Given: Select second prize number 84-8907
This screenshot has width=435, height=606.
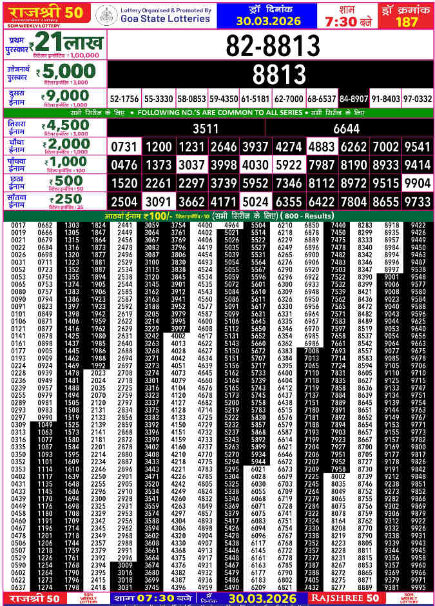Looking at the screenshot, I should pyautogui.click(x=354, y=99).
